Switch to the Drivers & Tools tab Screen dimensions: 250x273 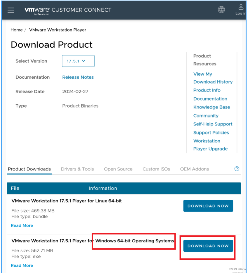point(77,169)
